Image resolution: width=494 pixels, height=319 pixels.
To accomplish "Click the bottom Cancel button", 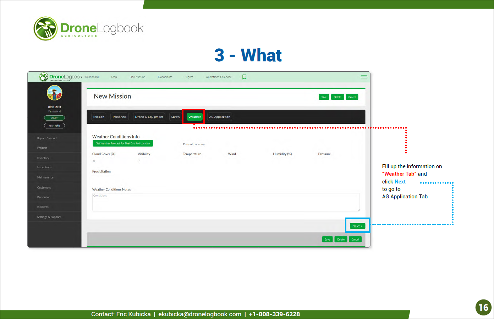I will coord(355,240).
